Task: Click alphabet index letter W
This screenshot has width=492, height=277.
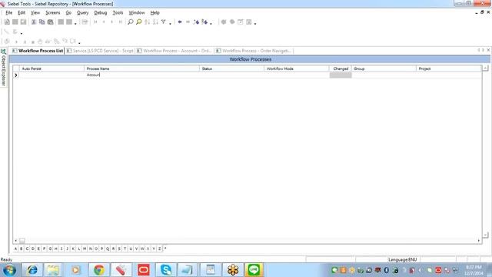Action: 142,249
